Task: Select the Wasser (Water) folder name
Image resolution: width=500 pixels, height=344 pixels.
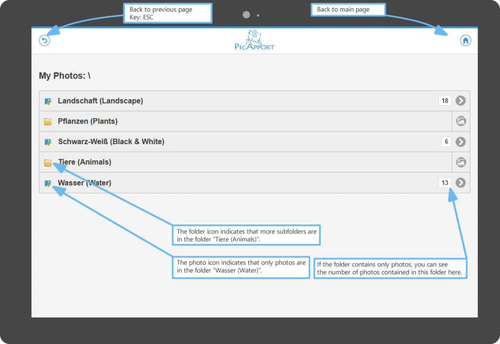Action: (x=84, y=183)
